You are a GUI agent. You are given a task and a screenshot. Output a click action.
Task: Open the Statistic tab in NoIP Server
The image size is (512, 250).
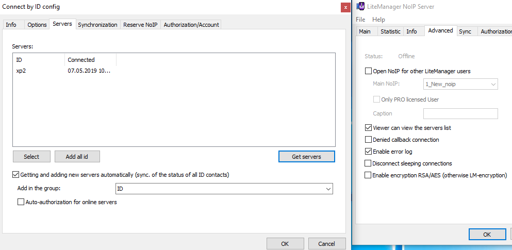click(390, 31)
